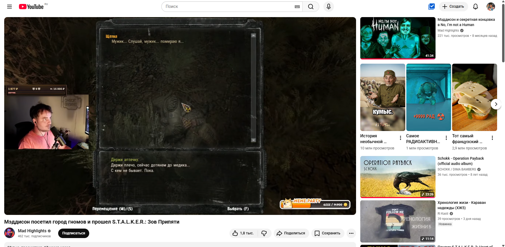Open notifications bell
Image resolution: width=505 pixels, height=247 pixels.
point(476,7)
